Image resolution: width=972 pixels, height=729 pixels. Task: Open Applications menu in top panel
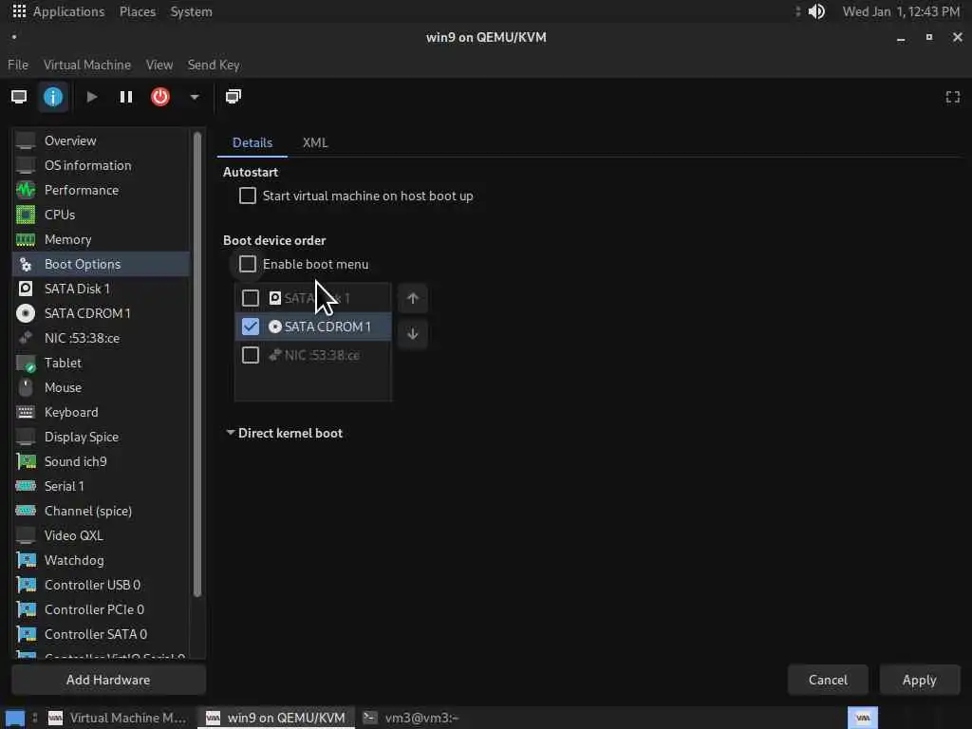point(59,11)
